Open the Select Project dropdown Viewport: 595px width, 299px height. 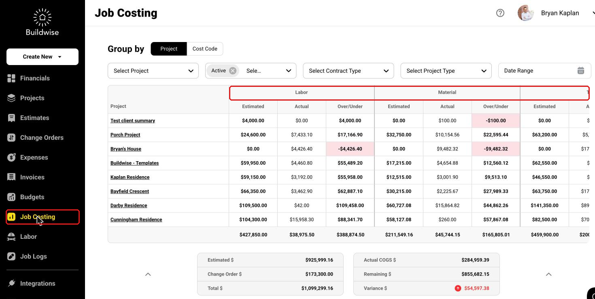click(x=153, y=71)
